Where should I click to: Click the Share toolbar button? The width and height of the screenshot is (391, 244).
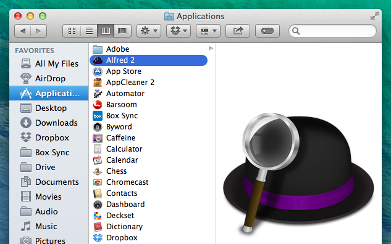238,31
